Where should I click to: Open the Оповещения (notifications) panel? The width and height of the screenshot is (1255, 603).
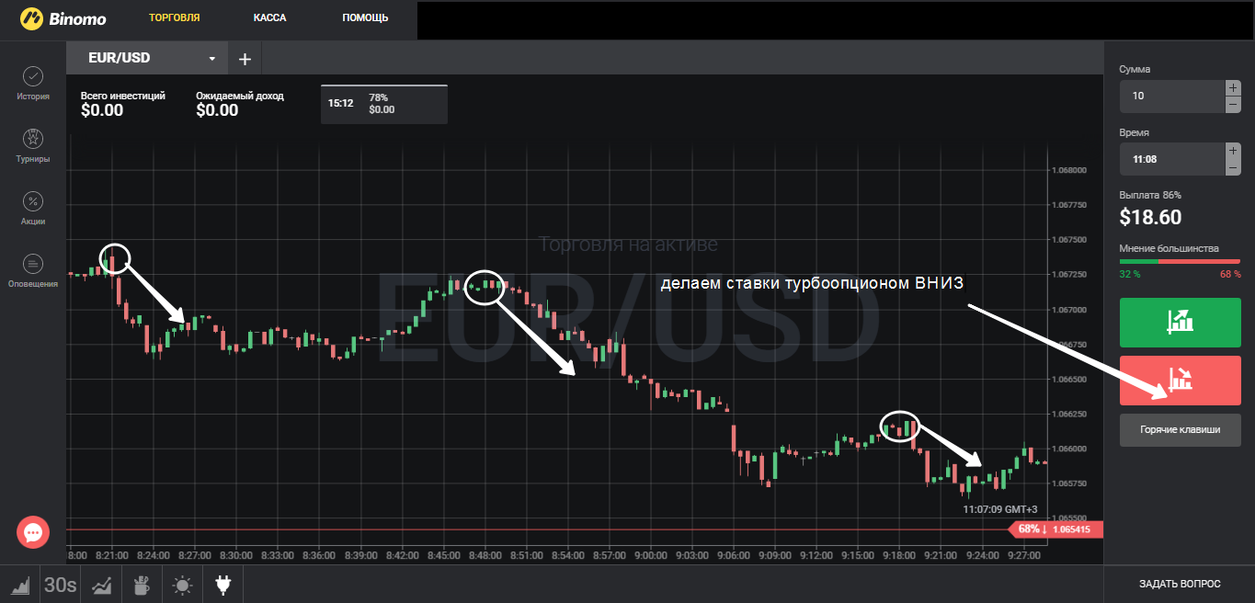32,269
